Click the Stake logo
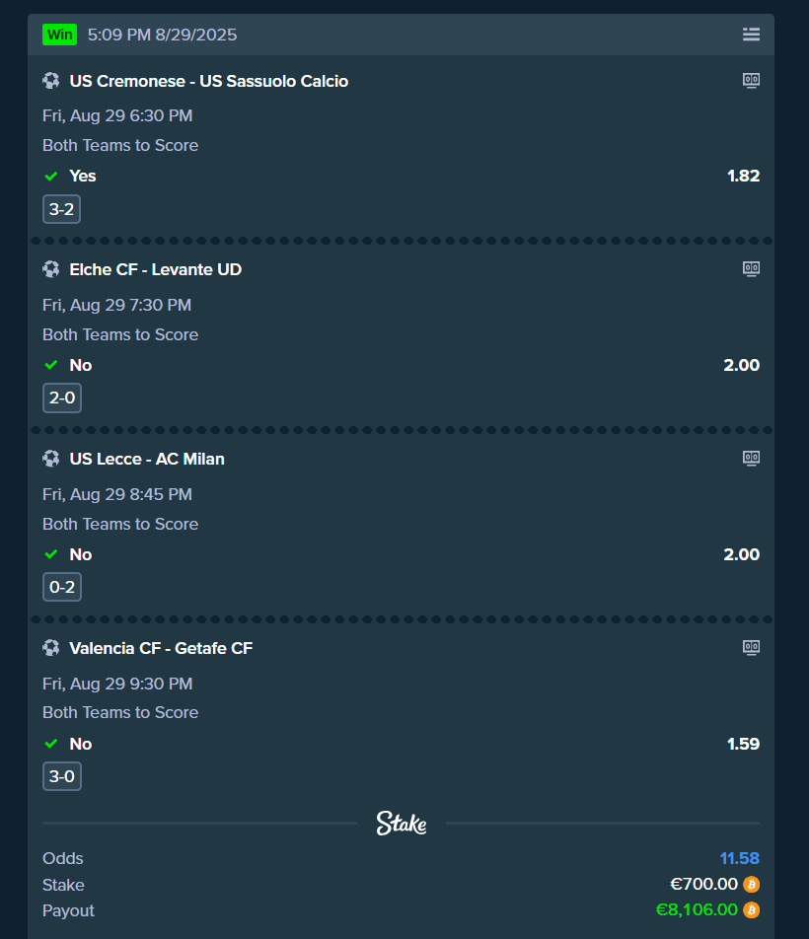 (x=401, y=824)
